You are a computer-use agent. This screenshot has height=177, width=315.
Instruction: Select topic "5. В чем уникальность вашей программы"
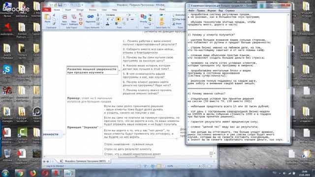[x=144, y=75]
